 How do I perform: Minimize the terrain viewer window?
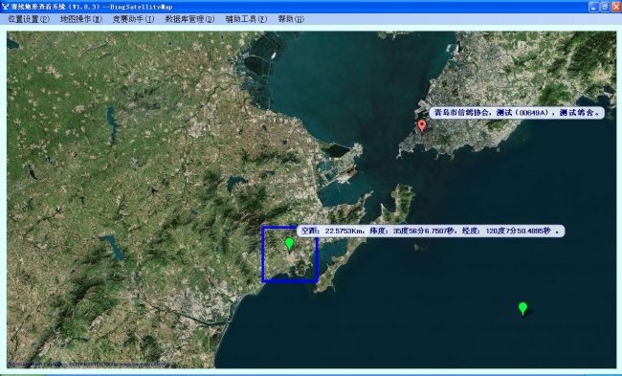593,7
